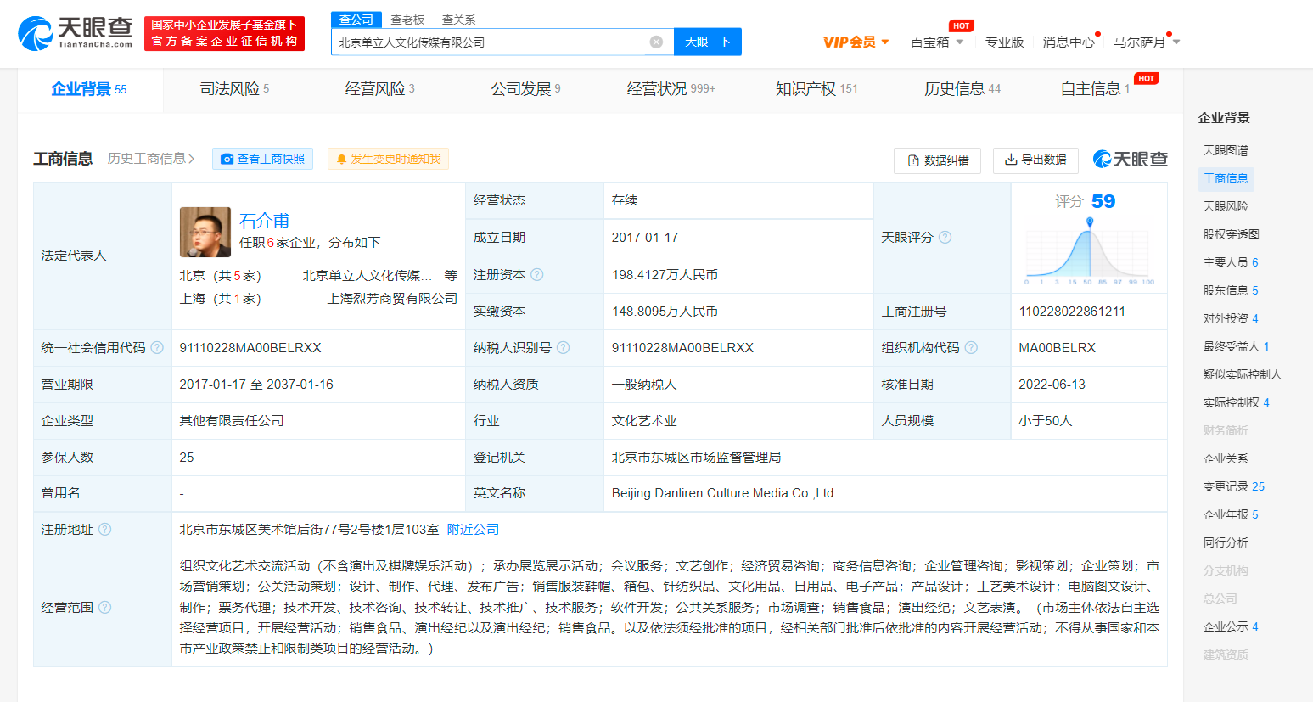Open 专业版 in the header

[1004, 42]
